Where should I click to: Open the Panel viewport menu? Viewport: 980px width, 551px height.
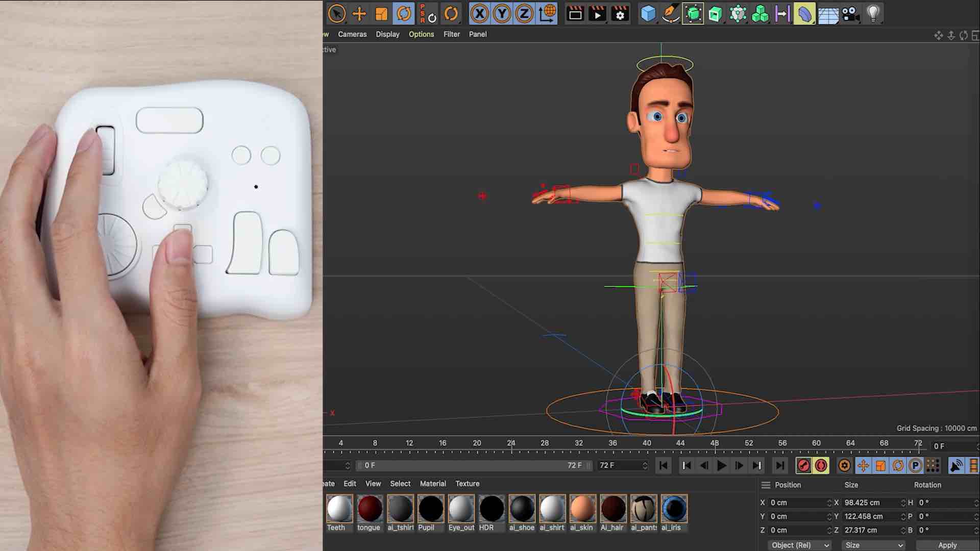pos(478,34)
